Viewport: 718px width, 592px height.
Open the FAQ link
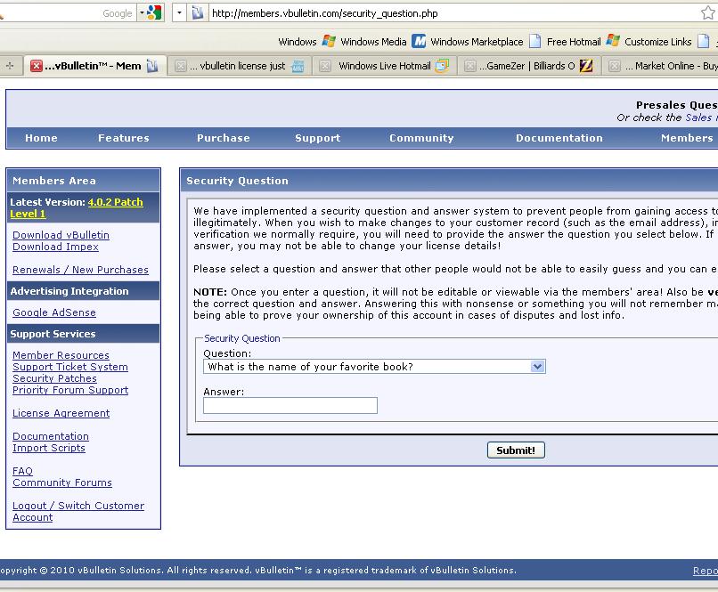(x=22, y=471)
